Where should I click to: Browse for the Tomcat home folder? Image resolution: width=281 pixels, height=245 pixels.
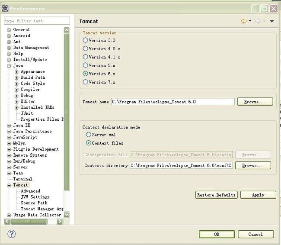255,102
